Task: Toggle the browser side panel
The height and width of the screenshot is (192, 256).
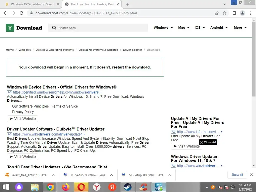Action: 234,13
